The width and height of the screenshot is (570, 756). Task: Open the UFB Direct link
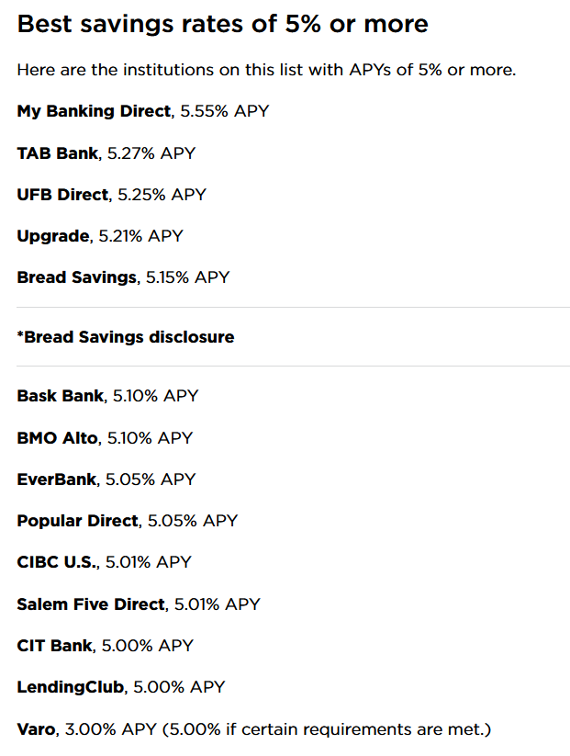(63, 195)
